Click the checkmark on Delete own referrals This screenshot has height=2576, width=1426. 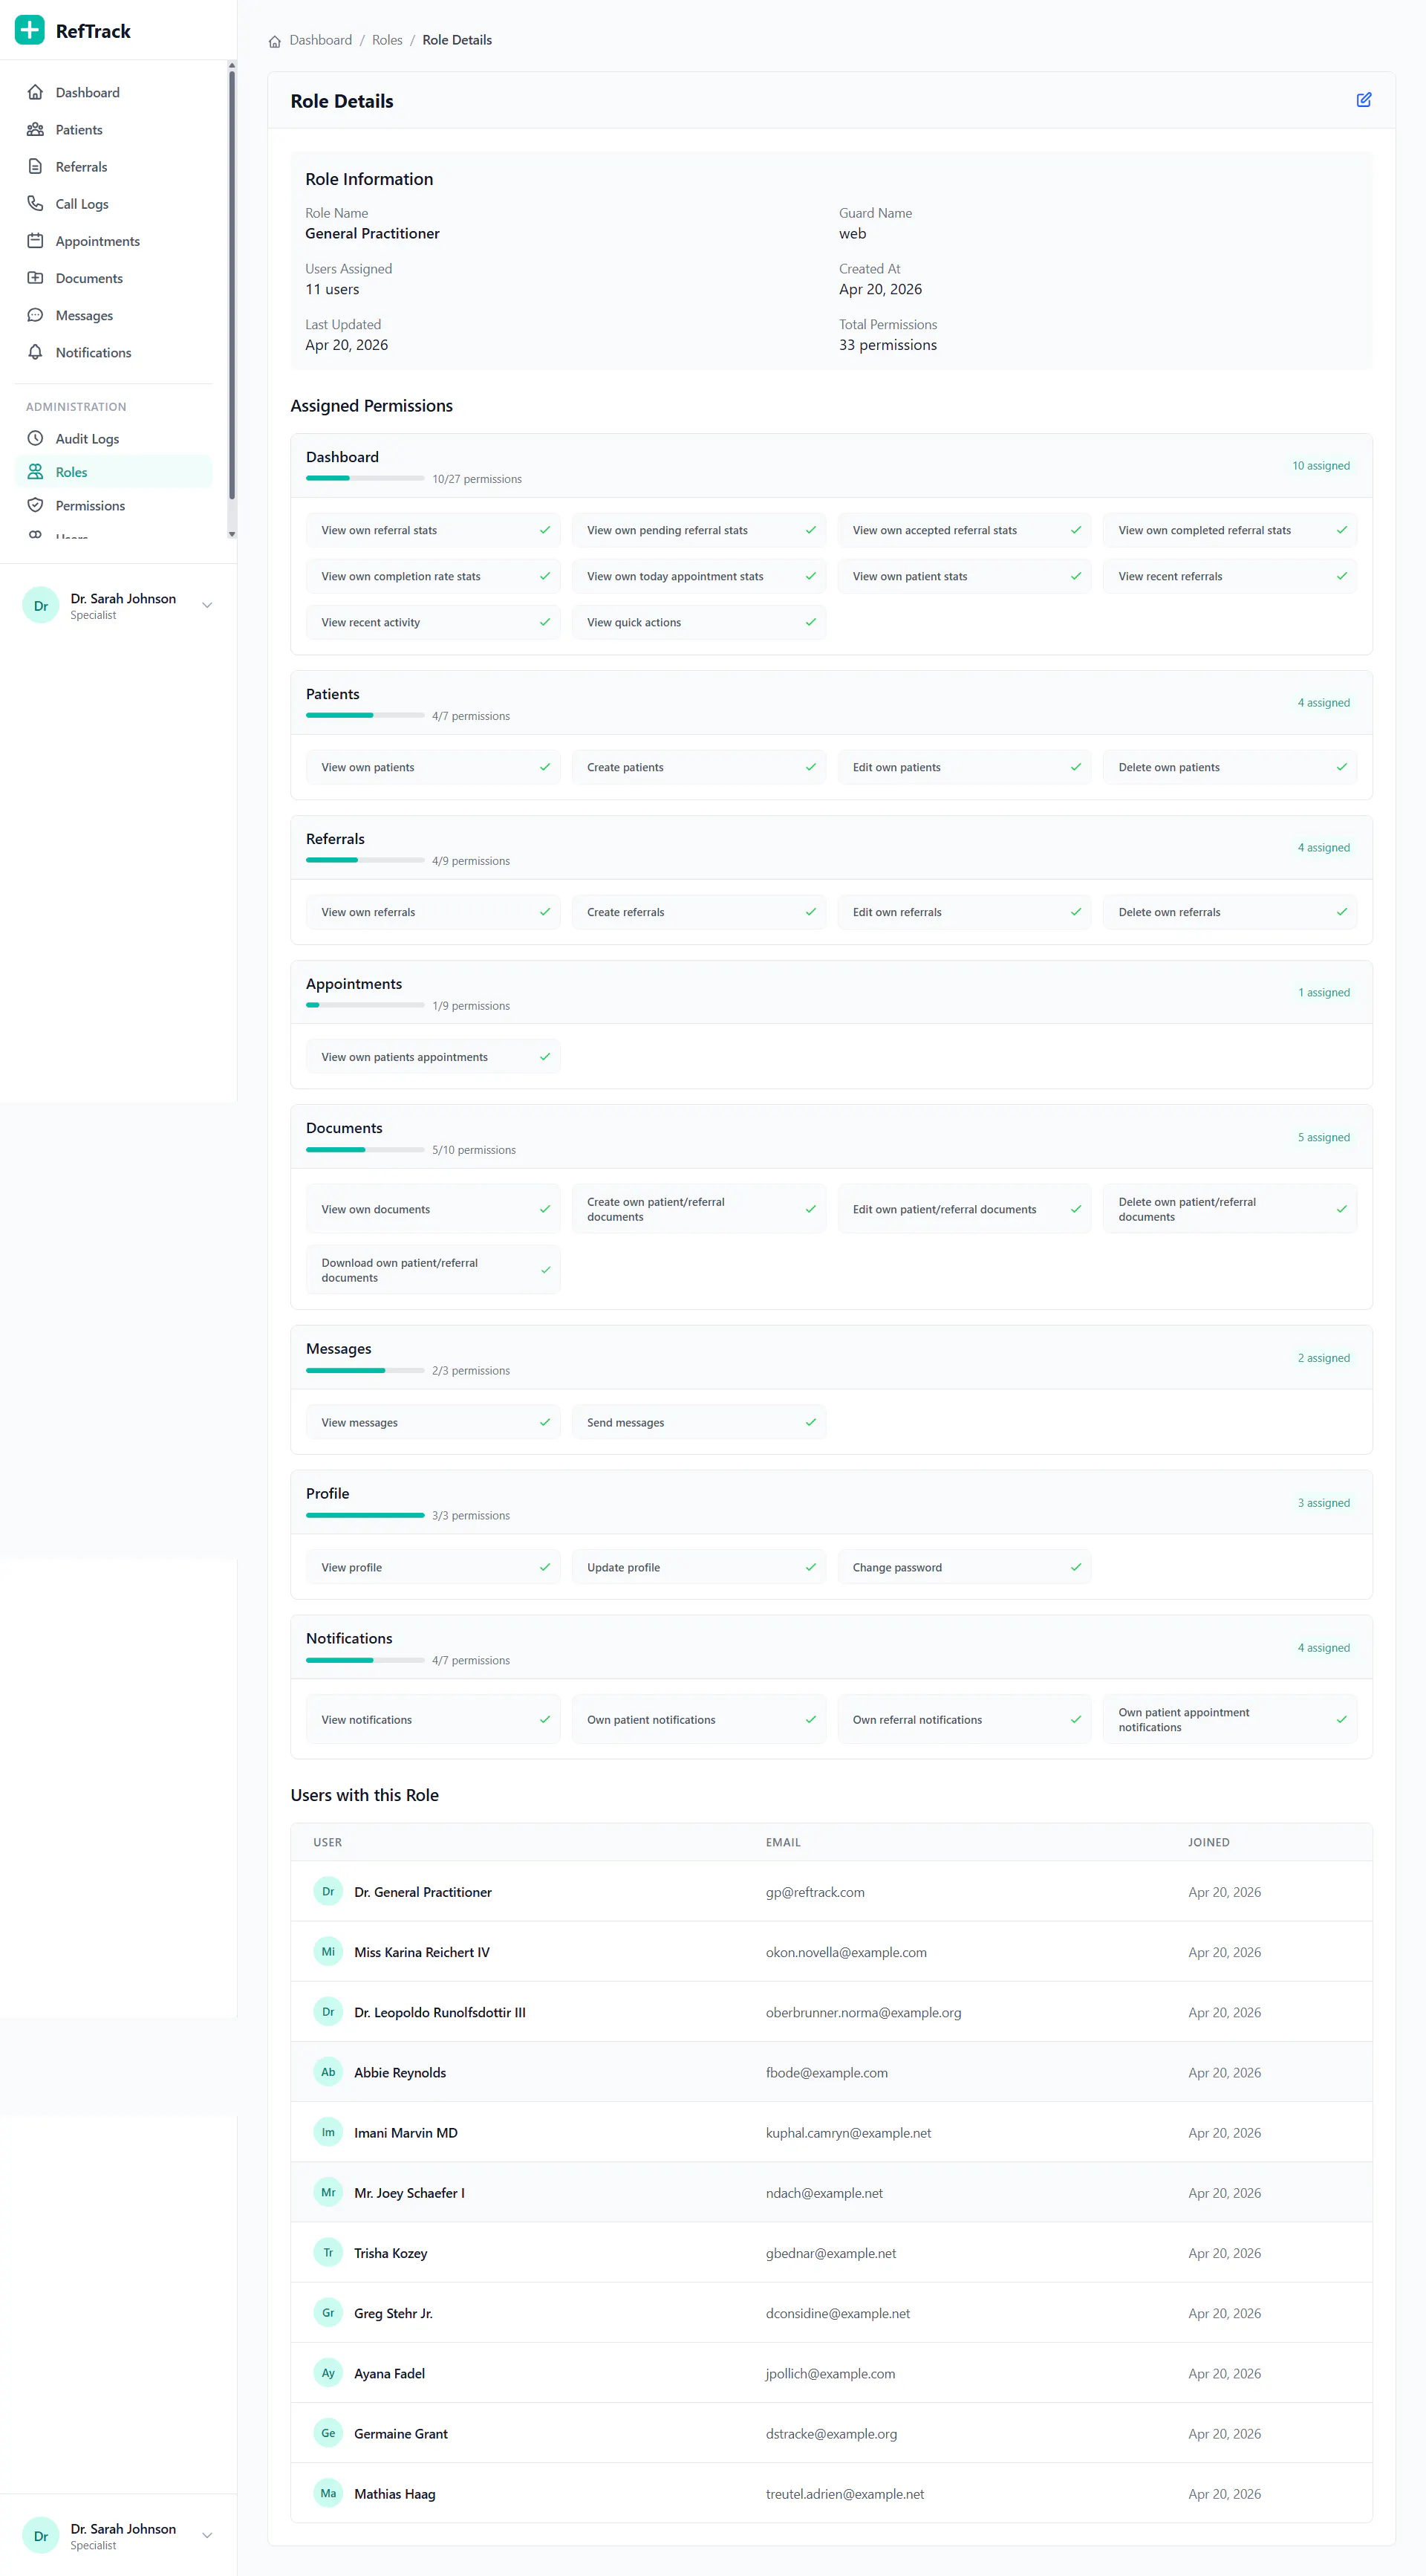[x=1342, y=912]
